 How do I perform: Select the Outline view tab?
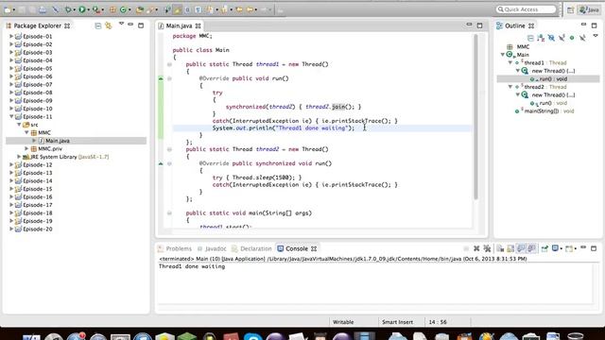pos(515,25)
